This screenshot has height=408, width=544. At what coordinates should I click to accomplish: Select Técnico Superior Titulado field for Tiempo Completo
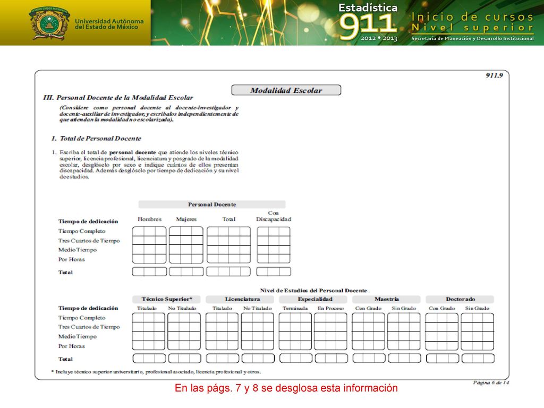149,318
